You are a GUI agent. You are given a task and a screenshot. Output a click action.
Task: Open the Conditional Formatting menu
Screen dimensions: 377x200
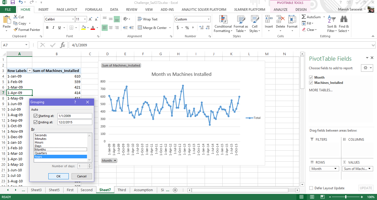pos(223,24)
